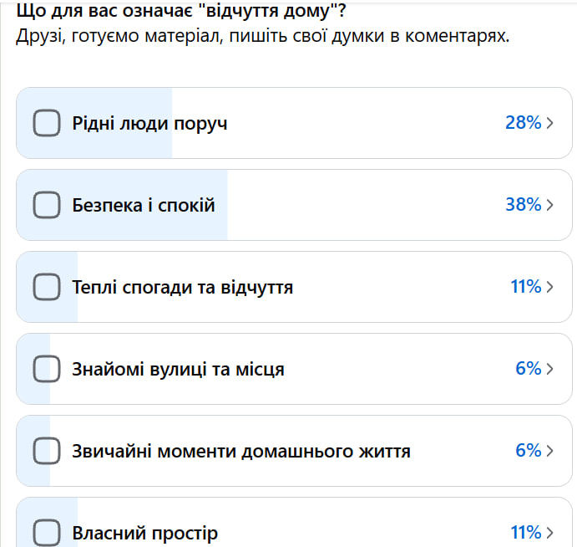The image size is (577, 547).
Task: View the 28% result for Рідні люди
Action: pyautogui.click(x=524, y=122)
